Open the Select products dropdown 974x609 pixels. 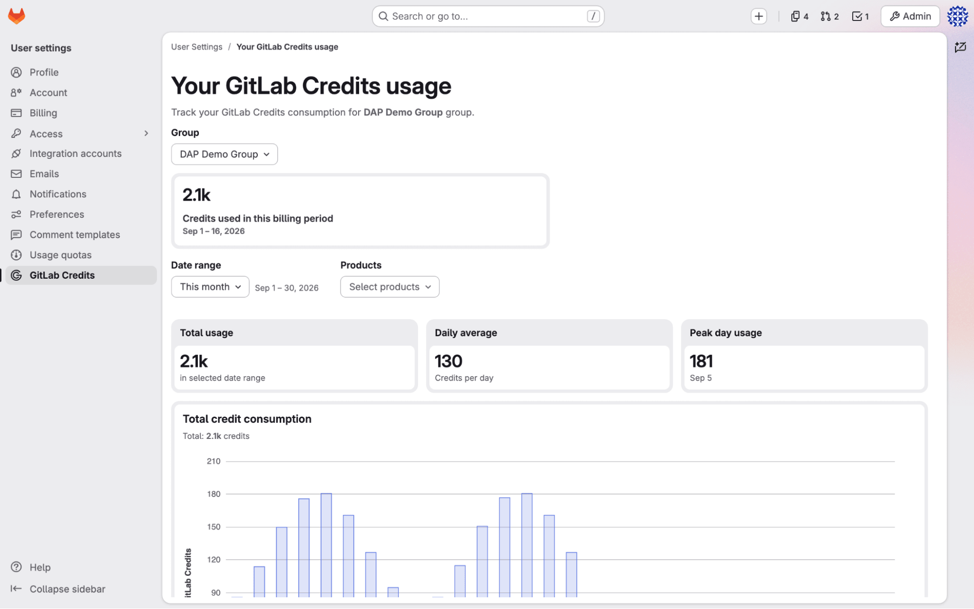click(389, 286)
